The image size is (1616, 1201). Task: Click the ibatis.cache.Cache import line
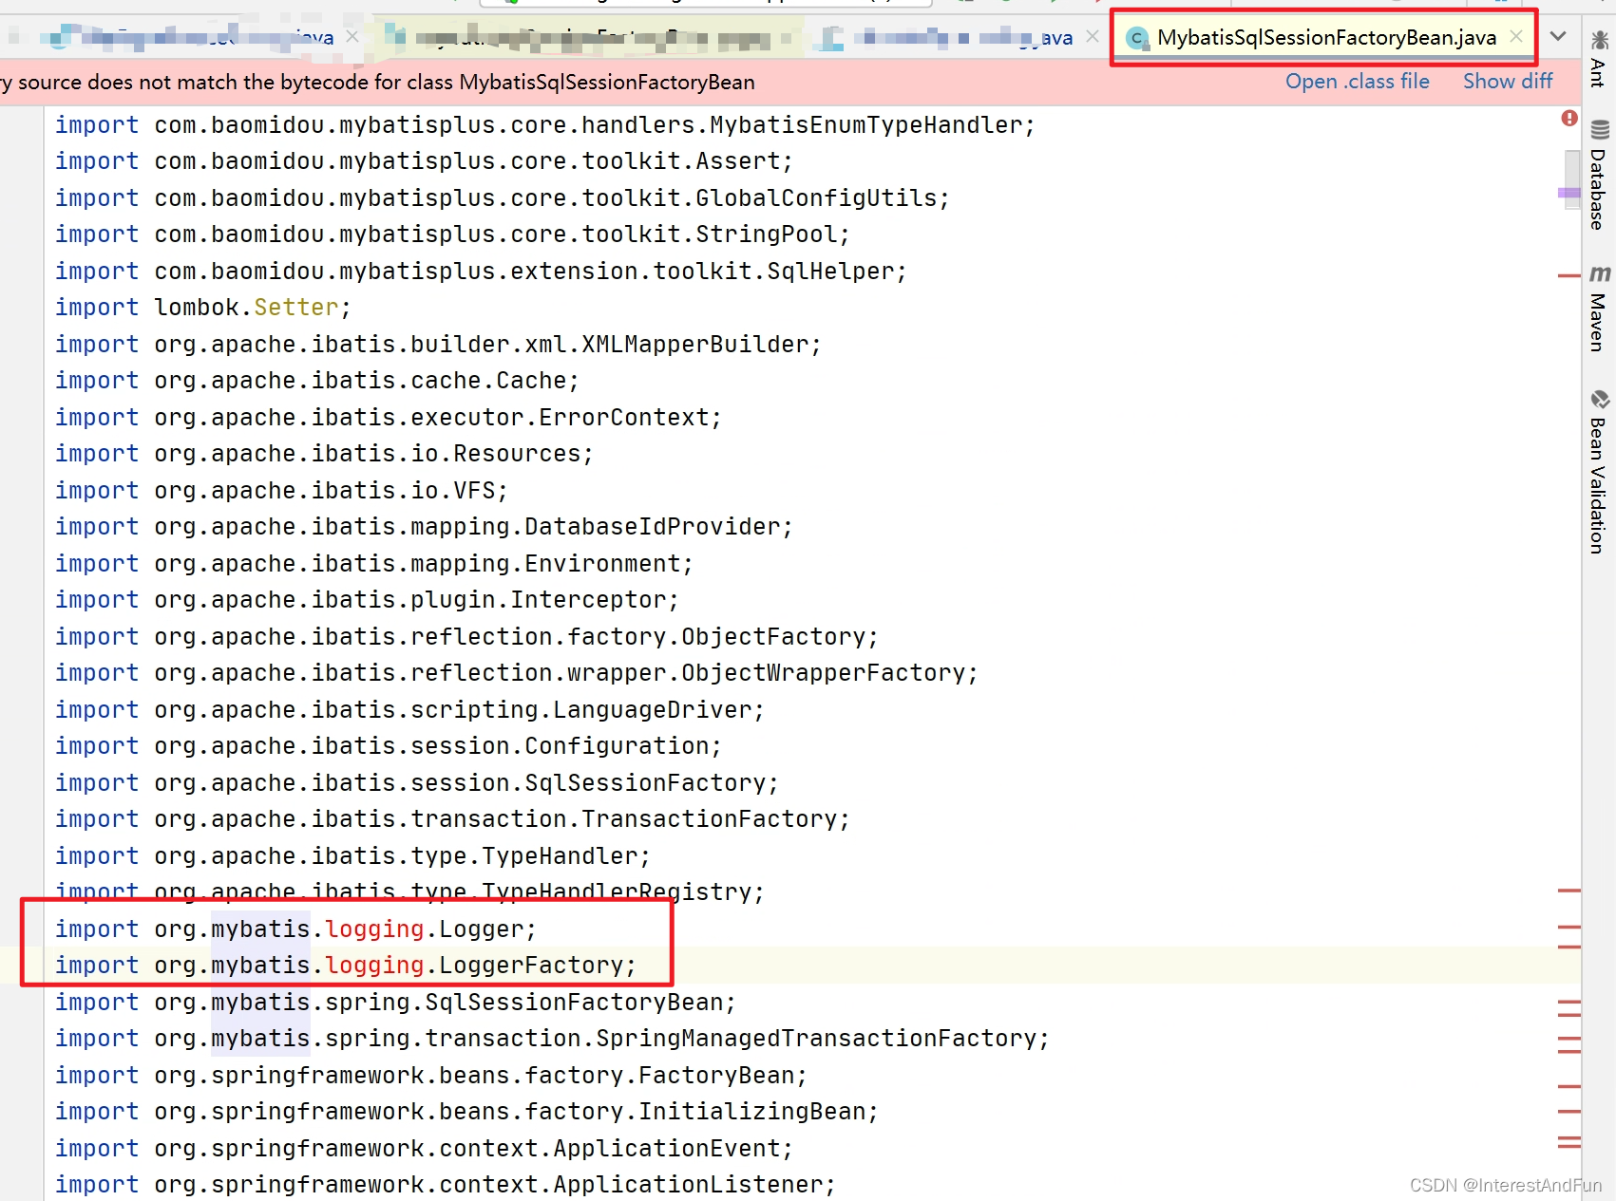316,381
